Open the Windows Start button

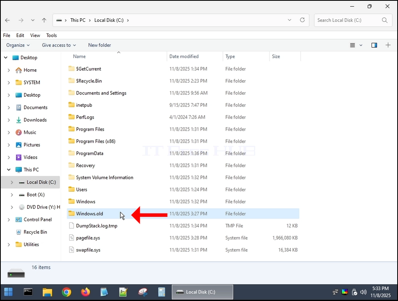[x=9, y=292]
